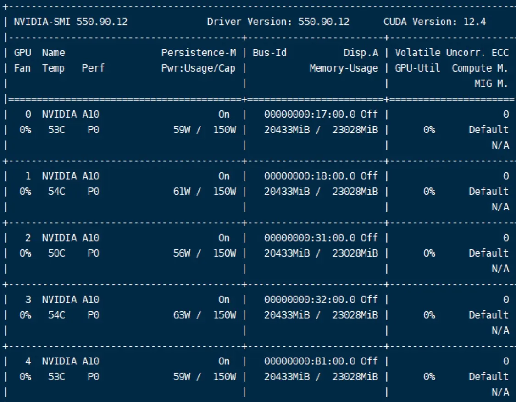This screenshot has height=402, width=516.
Task: Select the "Compute M." column header
Action: (480, 68)
